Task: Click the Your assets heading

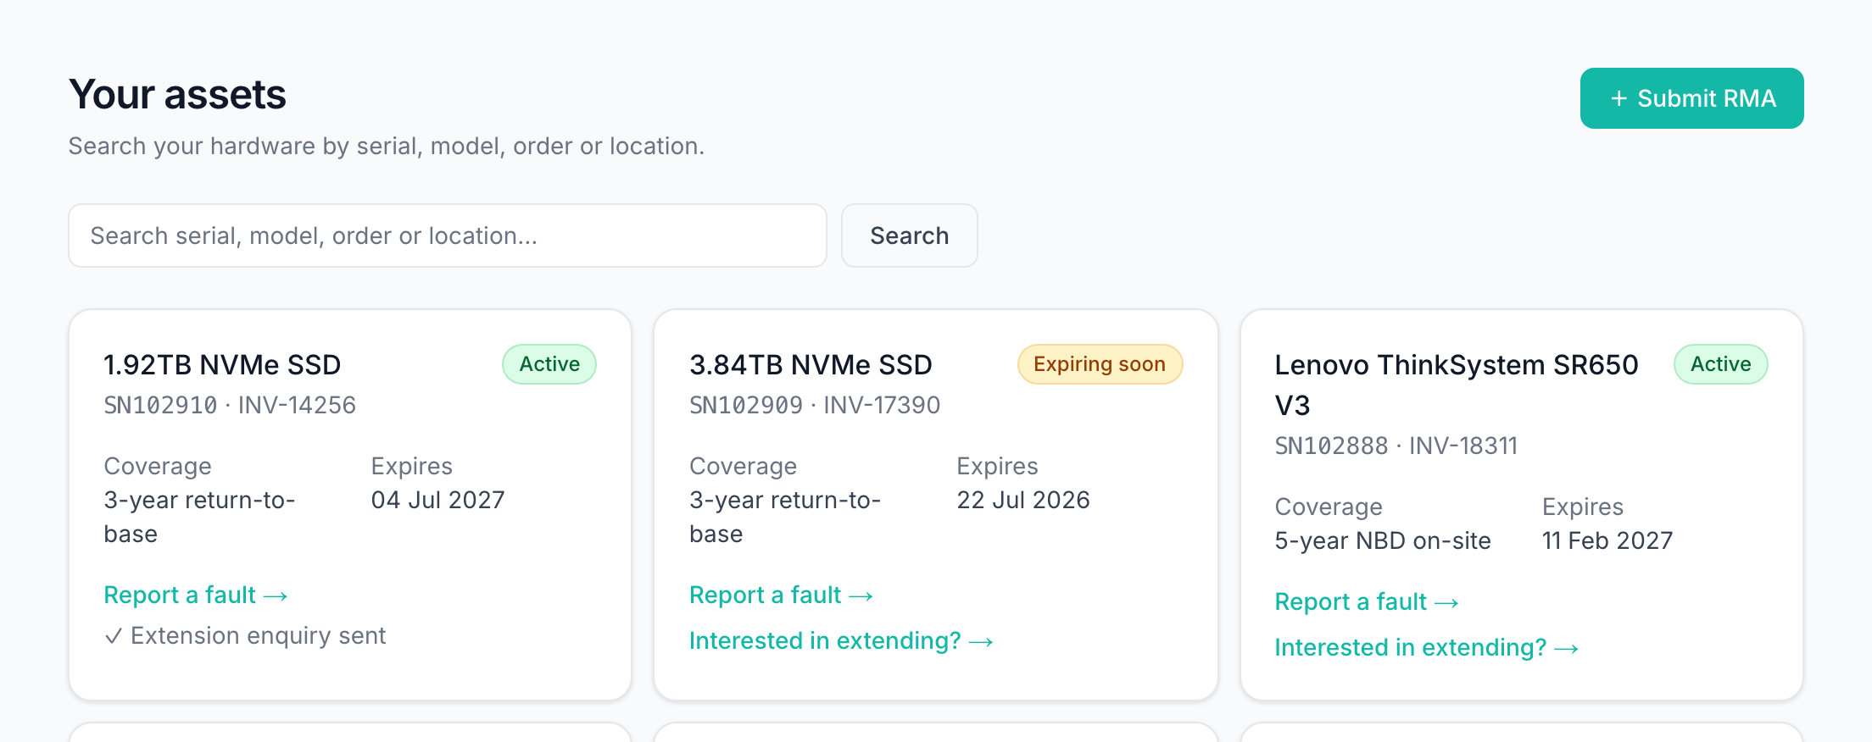Action: click(178, 94)
